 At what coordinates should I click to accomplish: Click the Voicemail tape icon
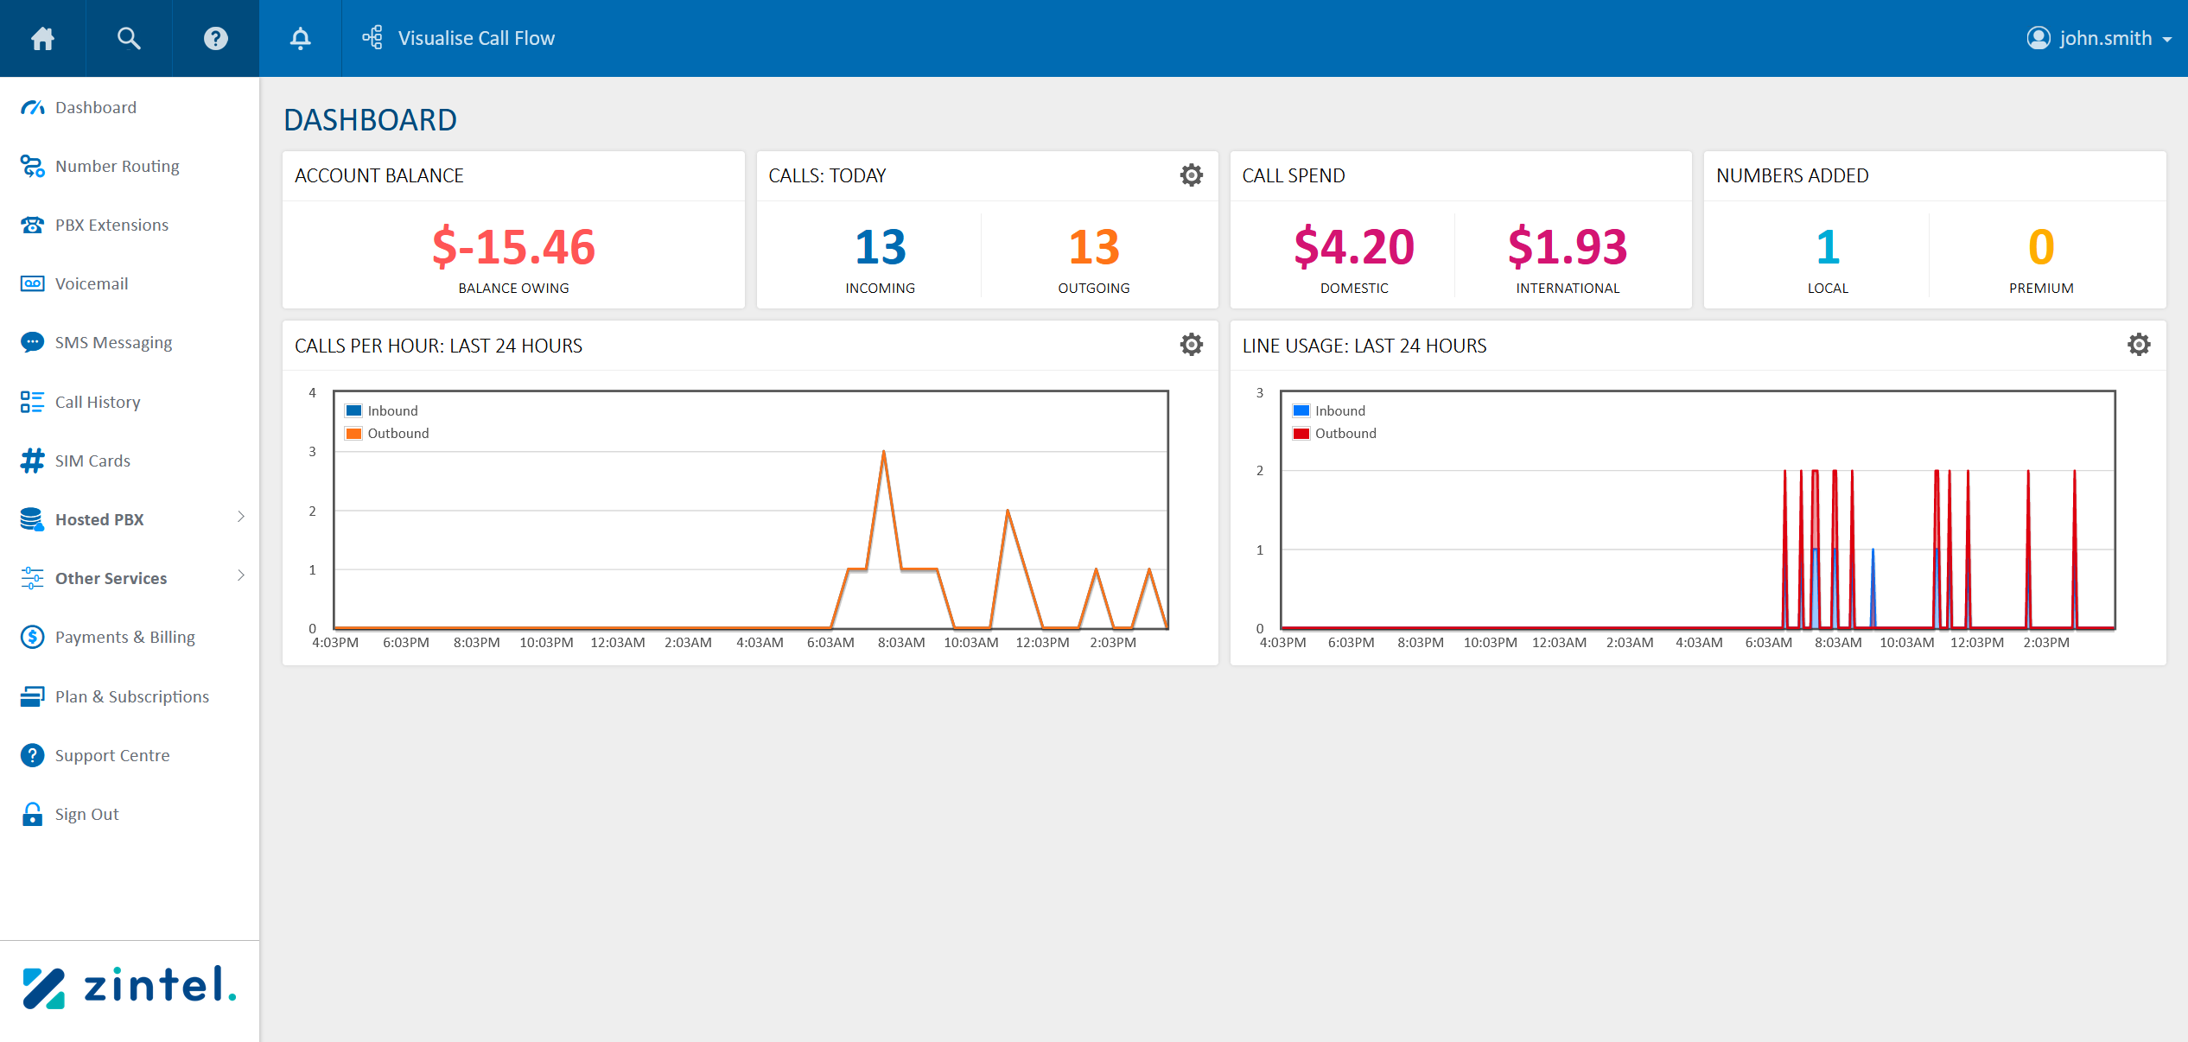pos(32,283)
